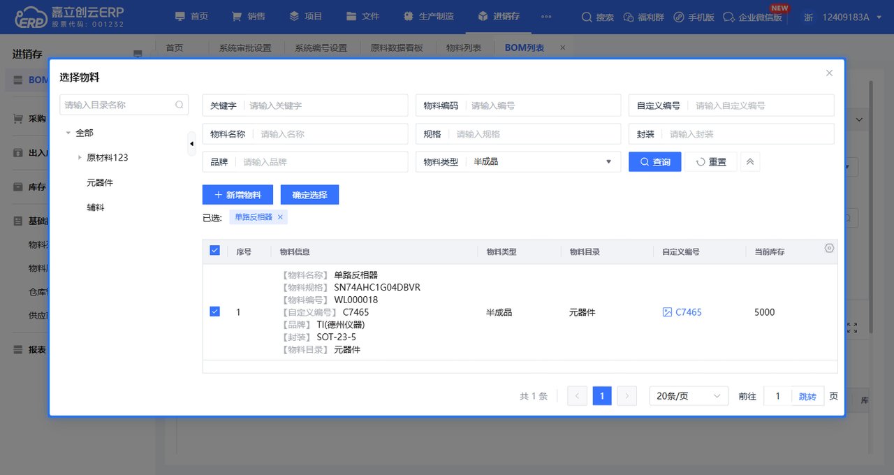894x475 pixels.
Task: Click the magnifier icon in the directory search
Action: click(179, 105)
